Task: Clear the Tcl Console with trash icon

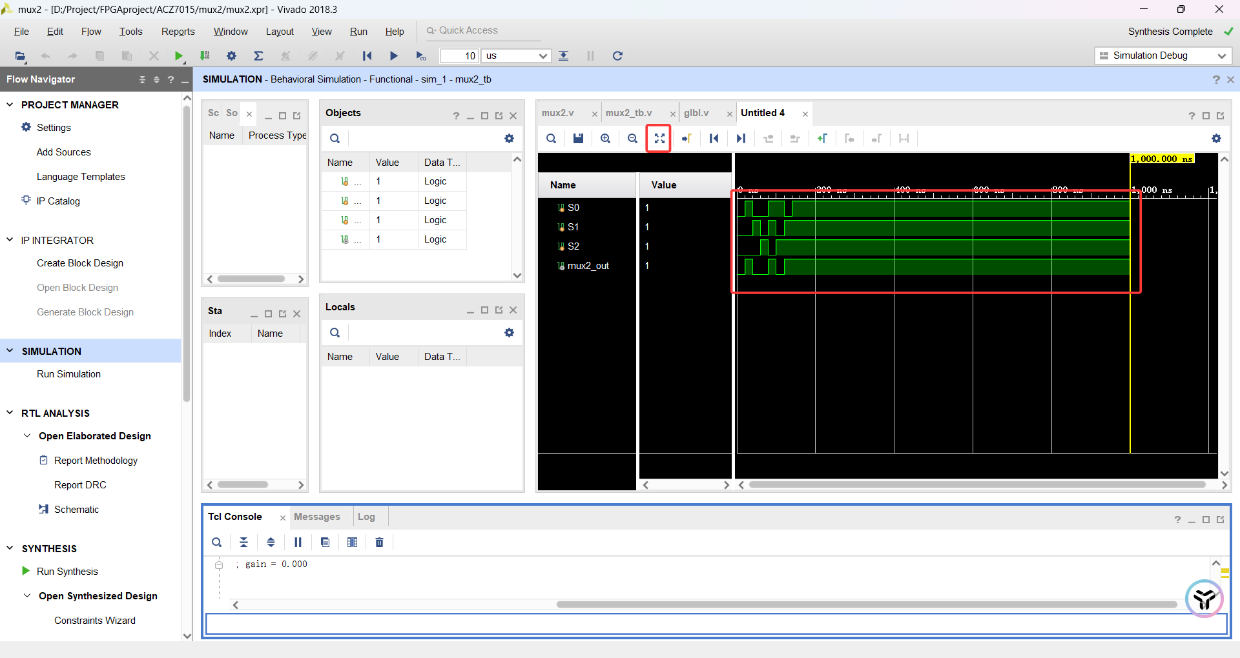Action: pos(379,542)
